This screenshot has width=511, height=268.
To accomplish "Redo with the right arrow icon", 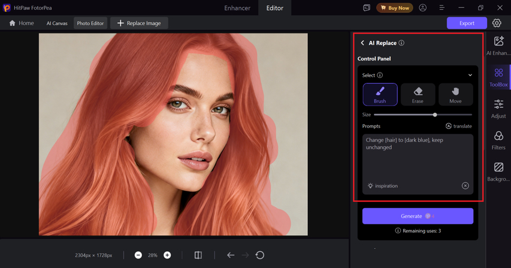I will click(245, 255).
